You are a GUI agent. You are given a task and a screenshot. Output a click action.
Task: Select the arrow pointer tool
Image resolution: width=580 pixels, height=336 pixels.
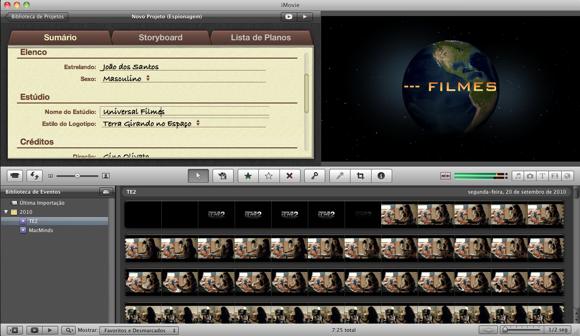[x=198, y=176]
